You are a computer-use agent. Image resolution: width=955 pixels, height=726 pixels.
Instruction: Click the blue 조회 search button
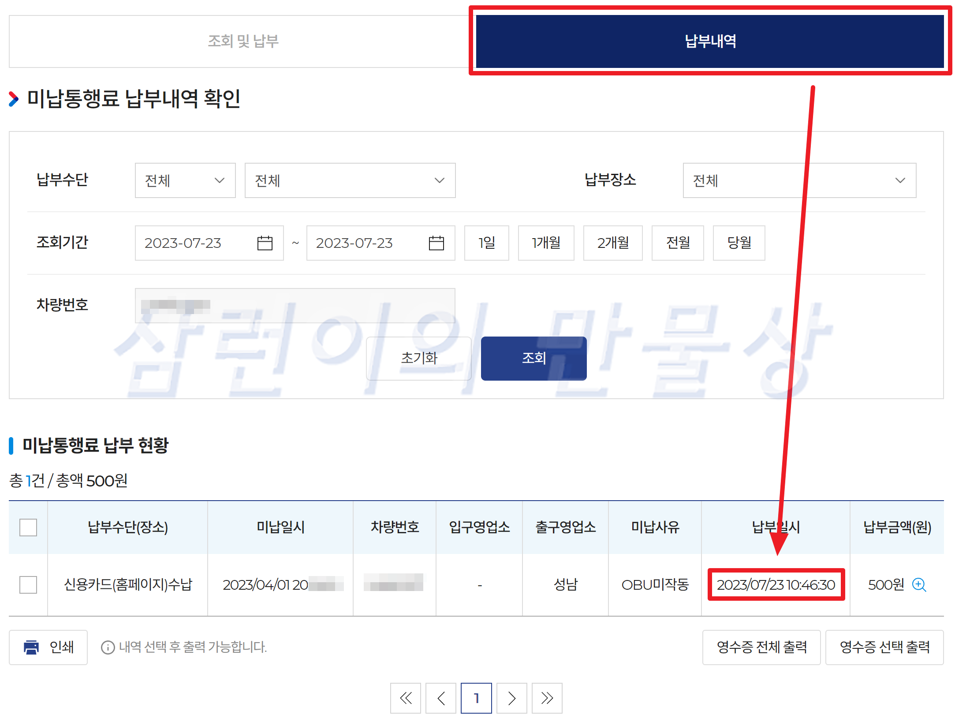pyautogui.click(x=533, y=358)
